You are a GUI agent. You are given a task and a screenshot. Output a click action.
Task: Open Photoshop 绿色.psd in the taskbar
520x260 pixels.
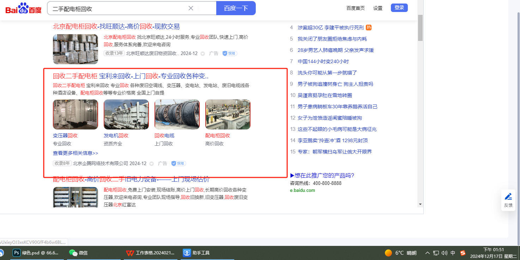(35, 253)
